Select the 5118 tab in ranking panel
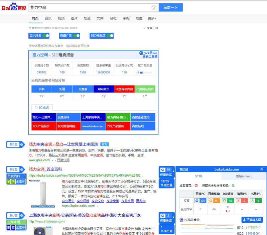Viewport: 267px width, 235px height. pos(198,176)
